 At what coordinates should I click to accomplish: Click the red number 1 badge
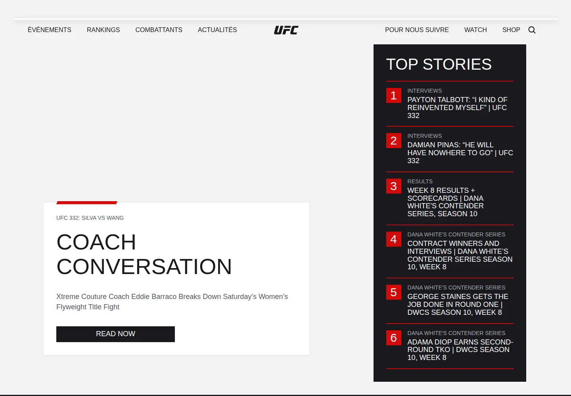pos(394,95)
